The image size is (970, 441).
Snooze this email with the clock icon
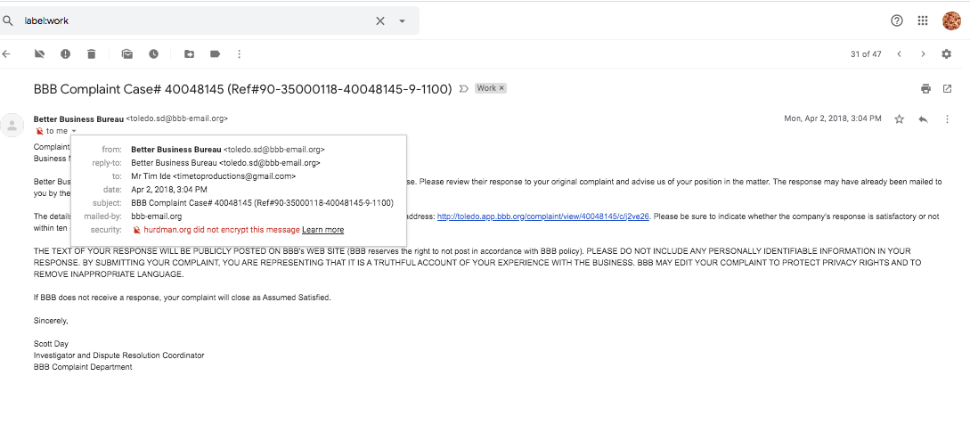(x=153, y=54)
